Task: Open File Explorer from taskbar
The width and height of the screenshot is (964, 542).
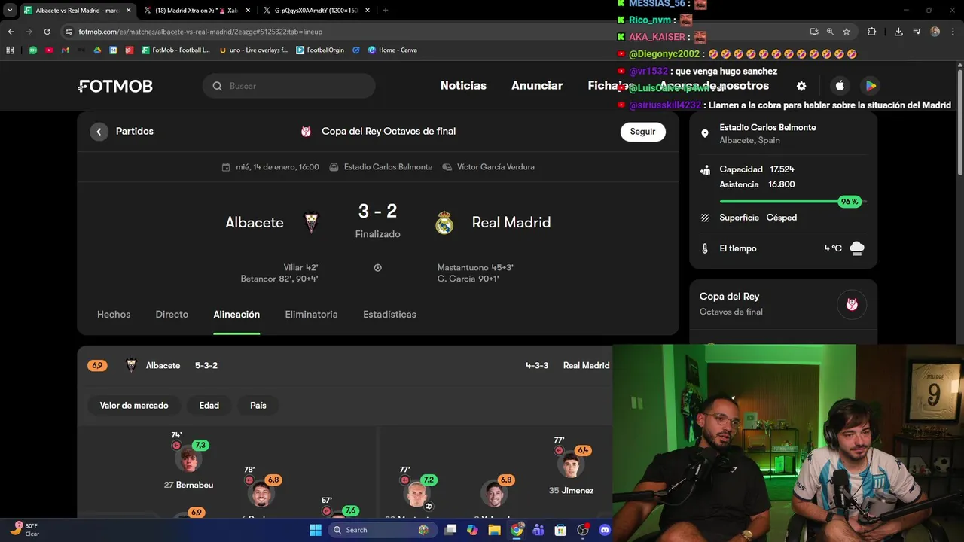Action: point(494,530)
